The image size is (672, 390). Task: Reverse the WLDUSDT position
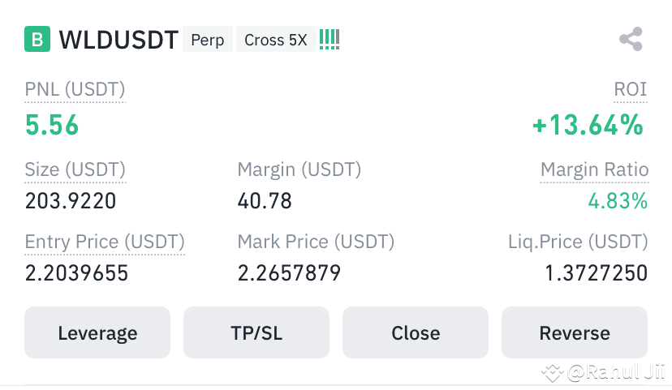tap(575, 332)
